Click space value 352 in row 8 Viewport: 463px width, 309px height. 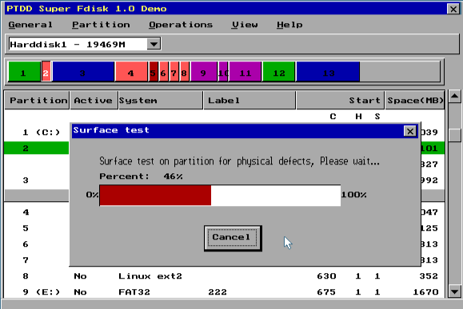pos(429,276)
